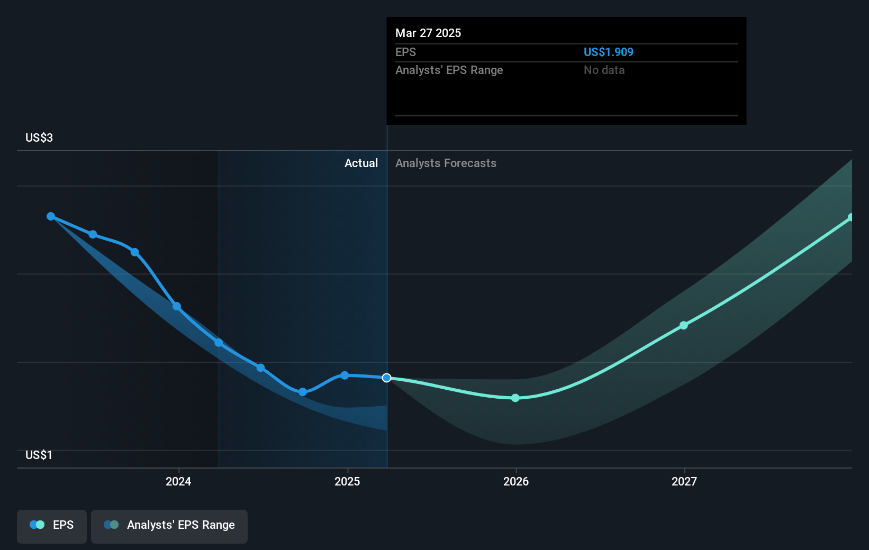This screenshot has height=550, width=869.
Task: Click the Actual section label
Action: (361, 163)
